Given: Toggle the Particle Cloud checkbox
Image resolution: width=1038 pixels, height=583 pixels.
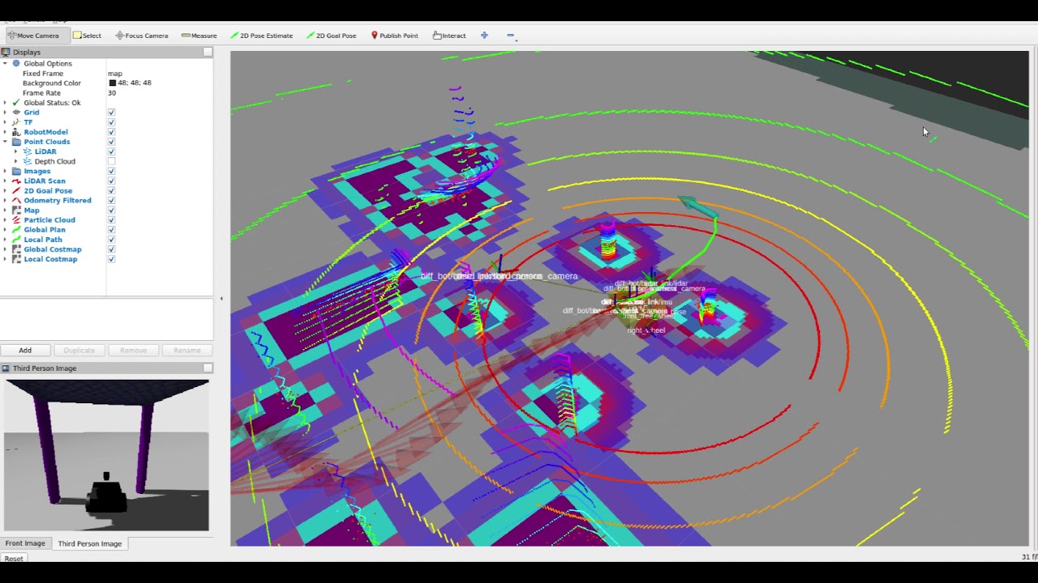Looking at the screenshot, I should click(111, 219).
